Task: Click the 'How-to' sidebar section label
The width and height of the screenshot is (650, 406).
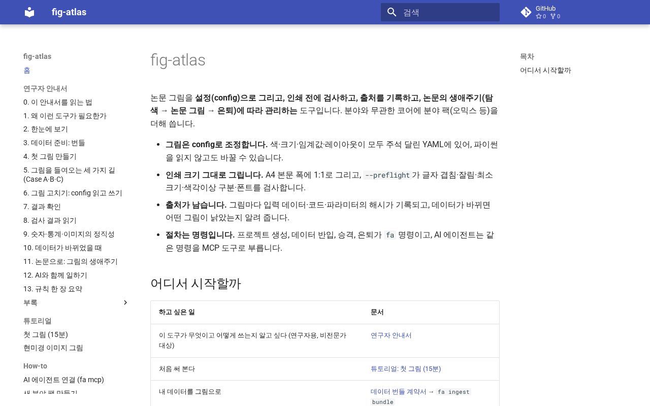Action: [35, 366]
